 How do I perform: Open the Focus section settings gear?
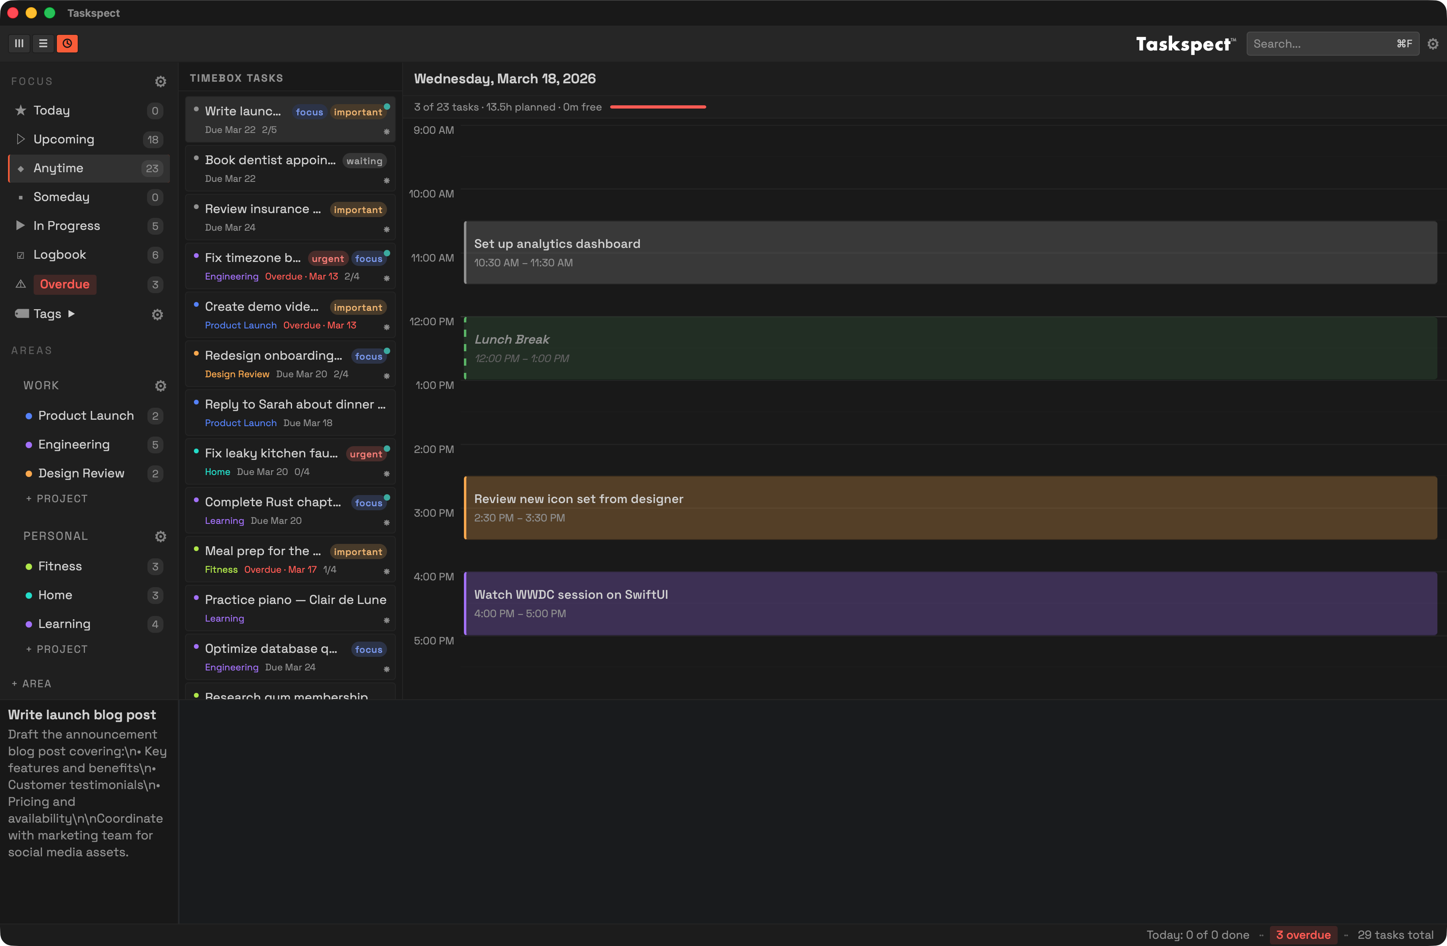tap(161, 81)
